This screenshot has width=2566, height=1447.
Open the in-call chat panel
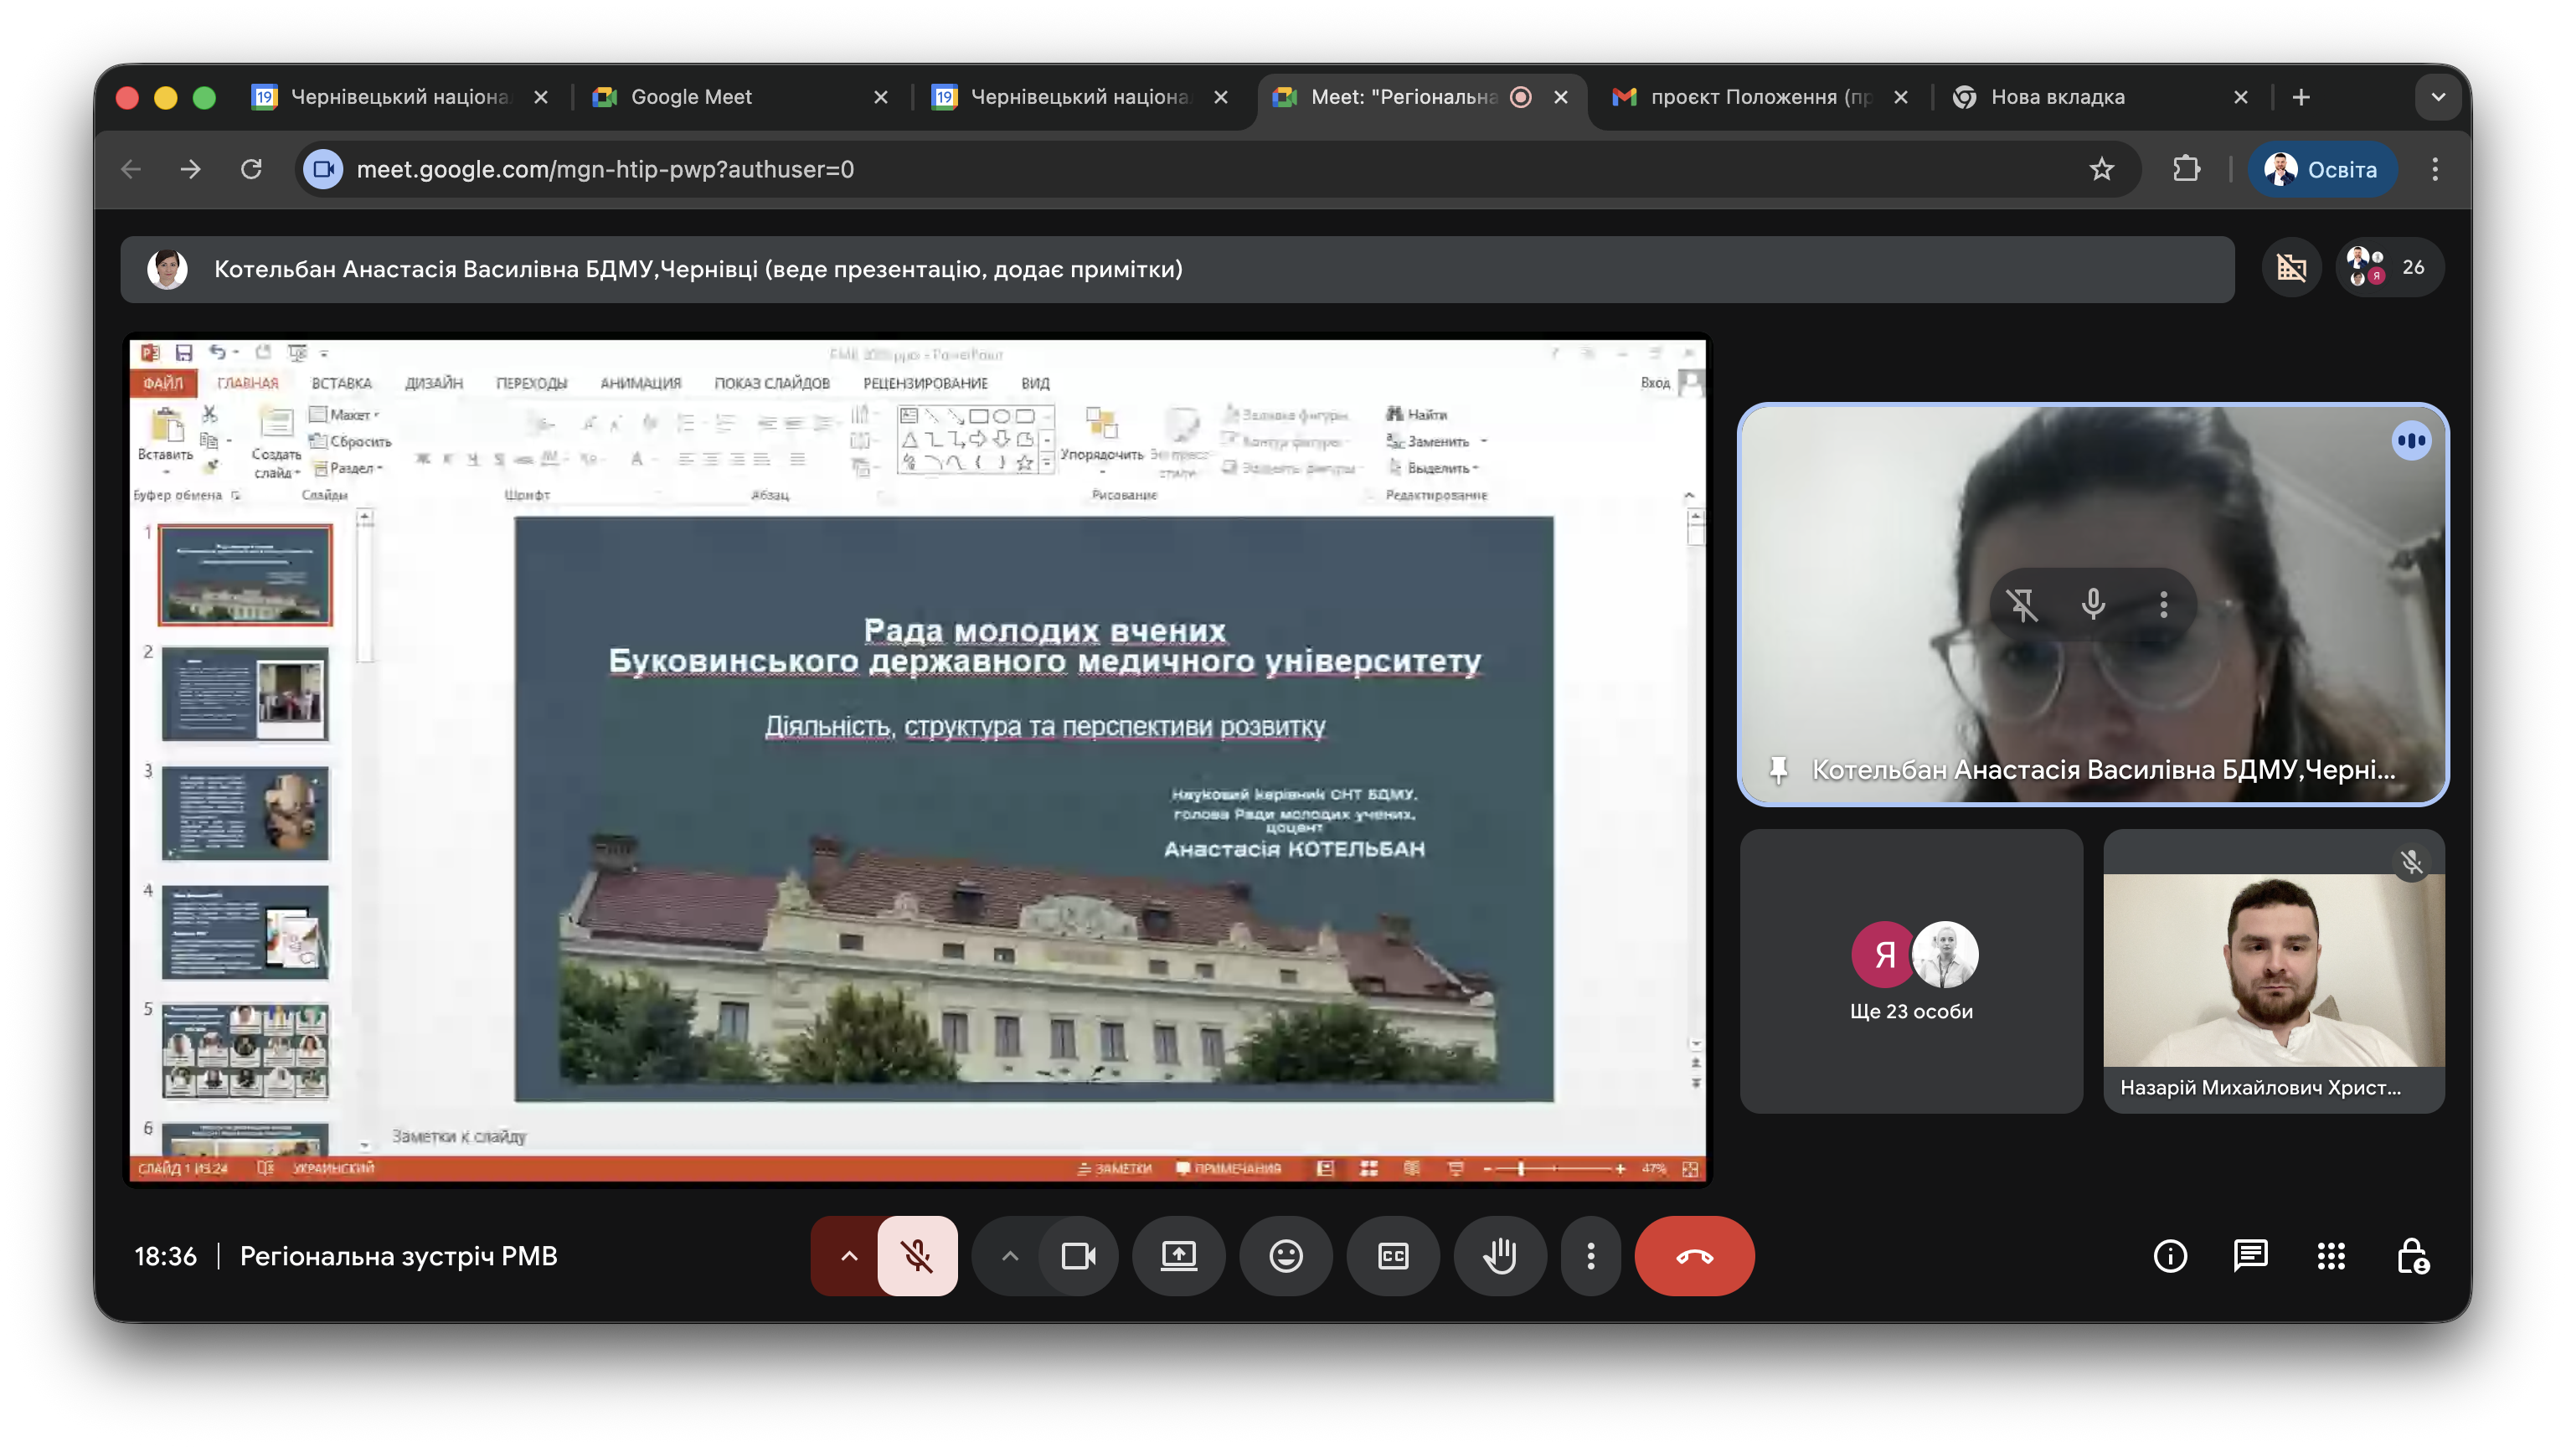pos(2251,1256)
